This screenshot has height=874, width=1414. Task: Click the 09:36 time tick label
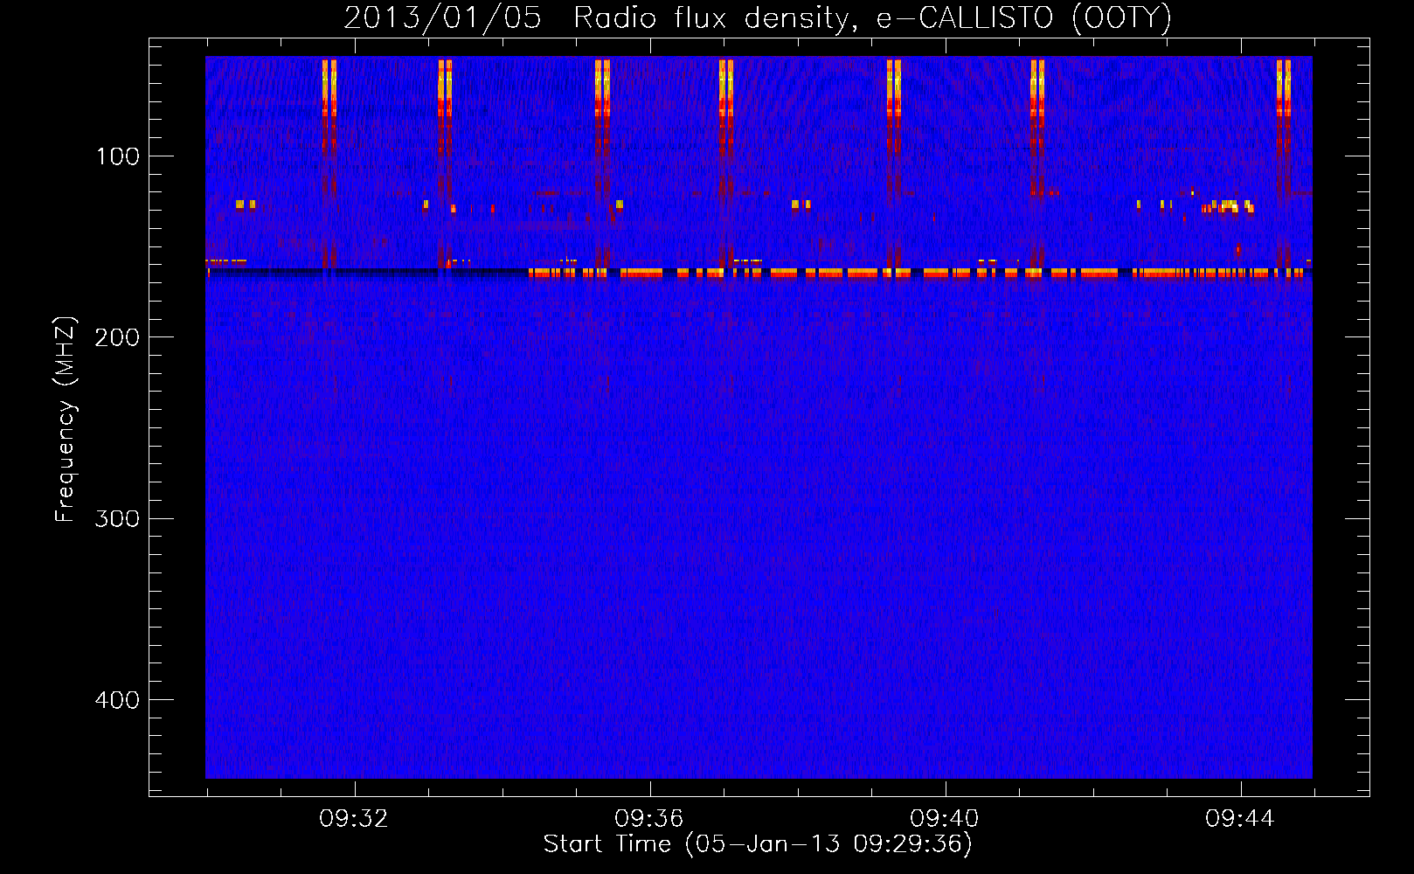[649, 819]
